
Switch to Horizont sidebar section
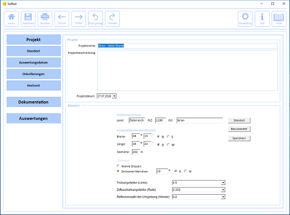point(33,85)
